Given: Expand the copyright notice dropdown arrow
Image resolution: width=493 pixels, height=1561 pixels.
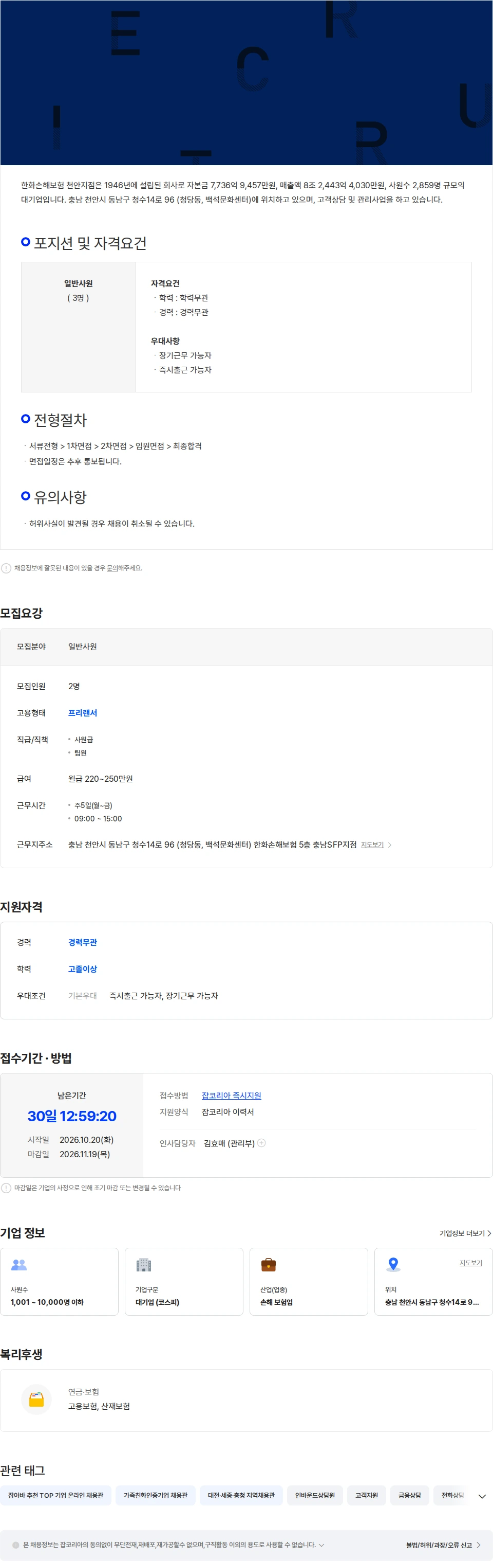Looking at the screenshot, I should point(321,1545).
